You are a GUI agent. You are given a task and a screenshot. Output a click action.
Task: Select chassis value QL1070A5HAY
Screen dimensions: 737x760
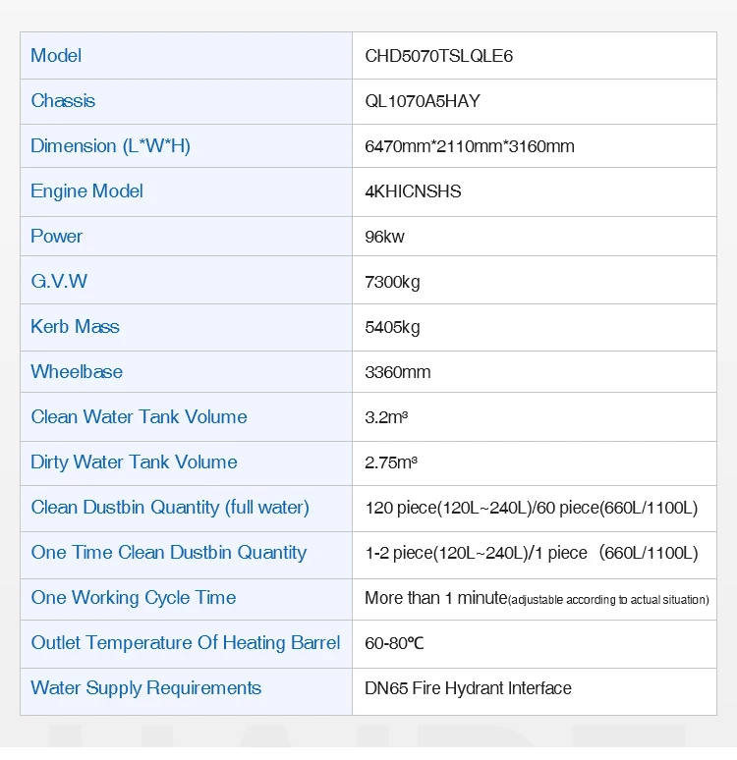(x=423, y=101)
